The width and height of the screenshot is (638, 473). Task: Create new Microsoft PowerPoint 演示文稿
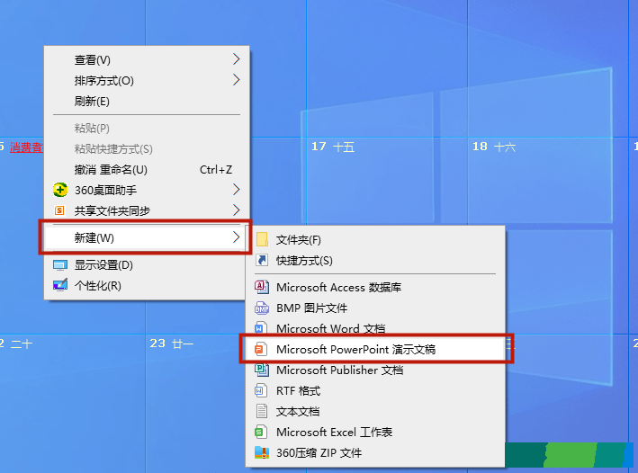[x=375, y=349]
